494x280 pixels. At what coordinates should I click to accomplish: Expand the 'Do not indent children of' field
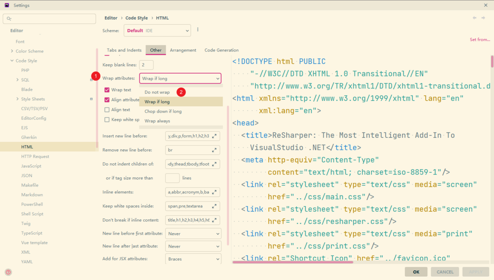[214, 164]
